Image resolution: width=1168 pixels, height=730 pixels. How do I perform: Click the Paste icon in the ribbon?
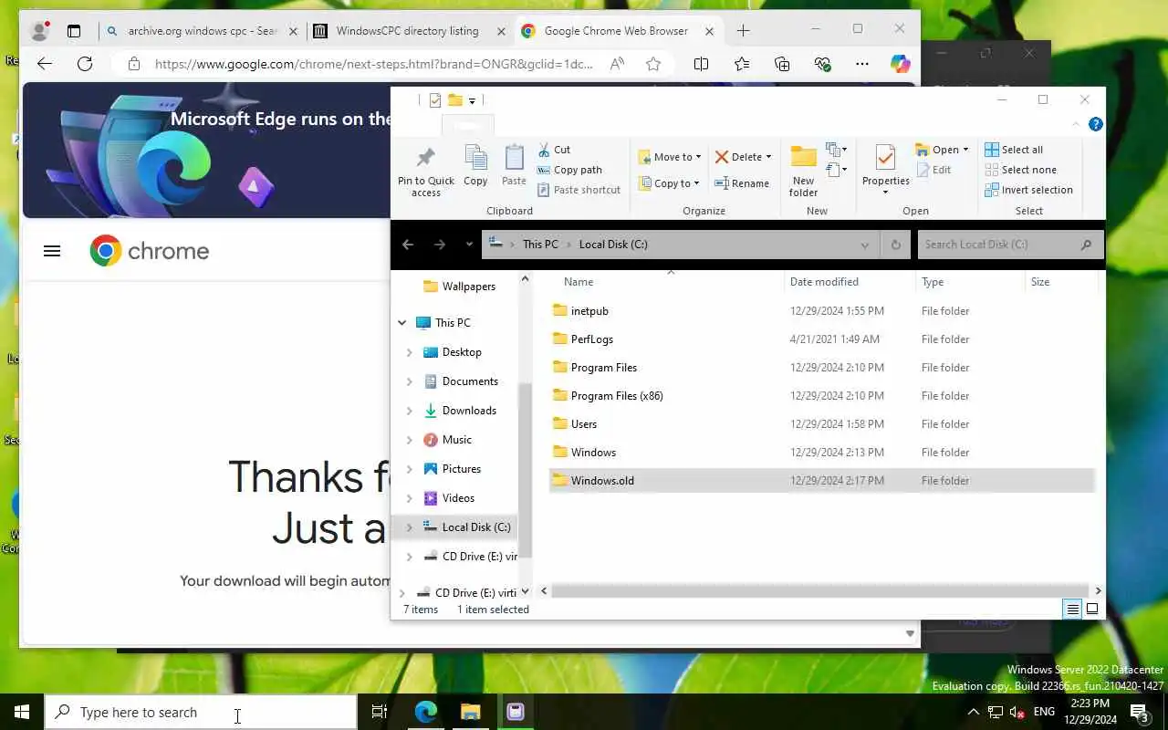[515, 165]
